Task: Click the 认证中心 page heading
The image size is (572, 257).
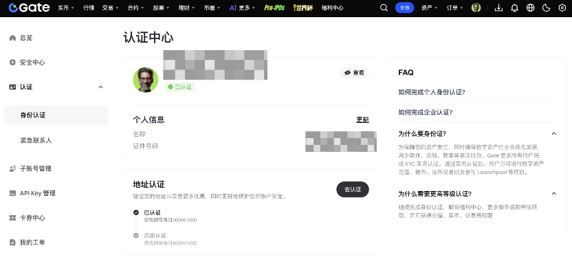Action: point(148,38)
